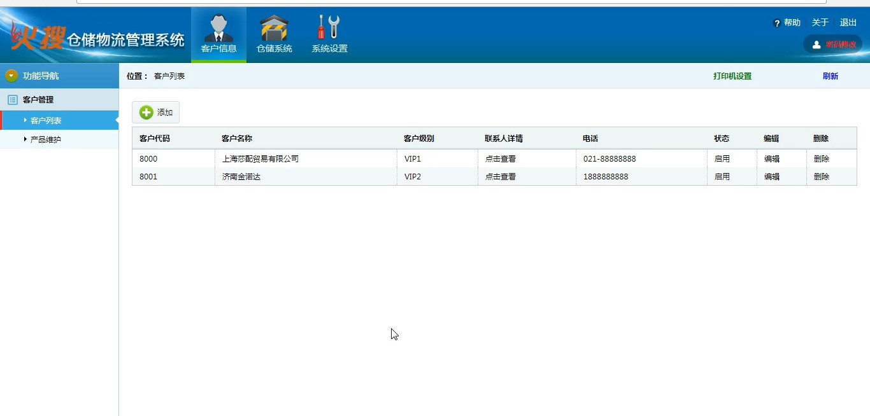Open 打印机设置 printer settings
The height and width of the screenshot is (416, 870).
click(x=732, y=76)
